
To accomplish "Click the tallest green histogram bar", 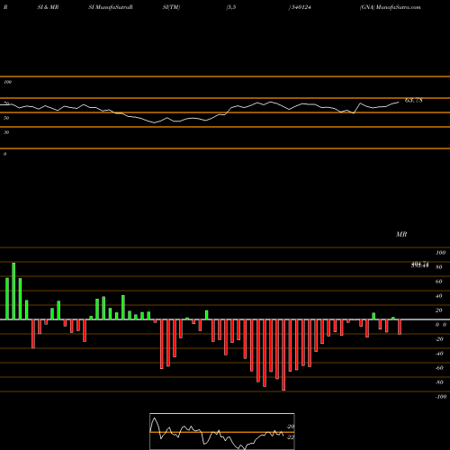I will coord(13,291).
